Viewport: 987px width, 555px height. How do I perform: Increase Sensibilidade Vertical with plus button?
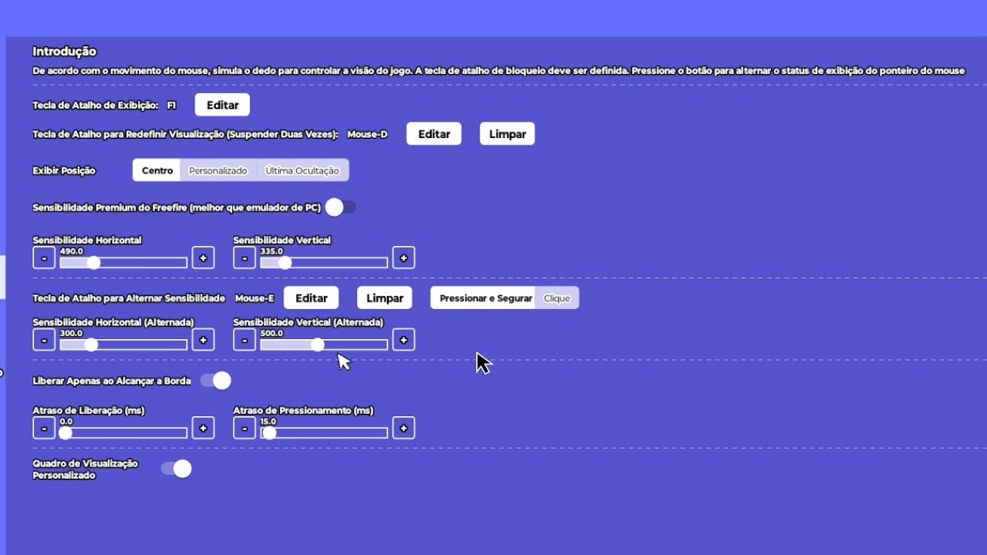403,257
